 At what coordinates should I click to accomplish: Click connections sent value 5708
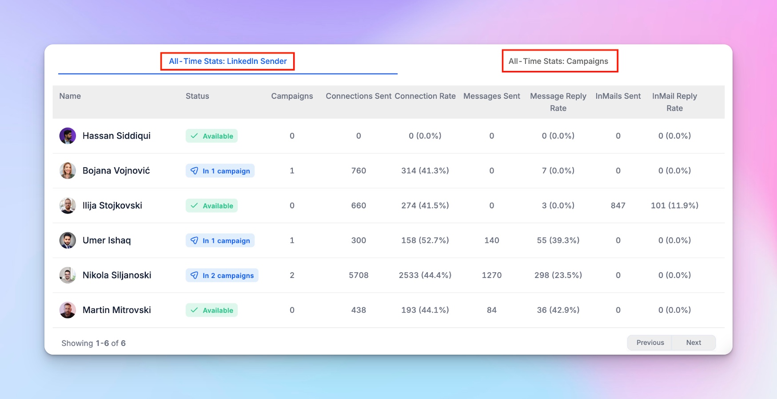(359, 275)
